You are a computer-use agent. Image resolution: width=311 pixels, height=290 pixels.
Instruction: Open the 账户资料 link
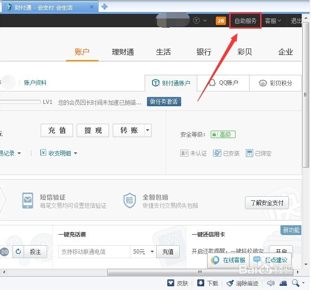(35, 83)
